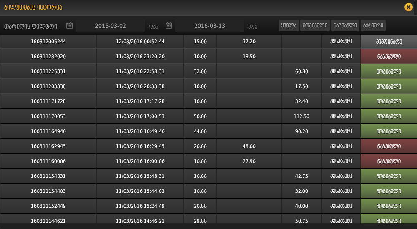
Task: Click the timestamp 11/03/2016 15:48:31
Action: tap(140, 176)
